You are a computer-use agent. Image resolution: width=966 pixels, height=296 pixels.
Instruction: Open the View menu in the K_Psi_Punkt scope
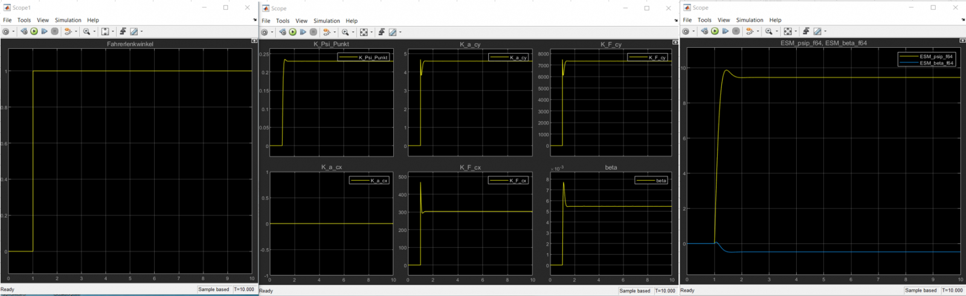(x=301, y=21)
